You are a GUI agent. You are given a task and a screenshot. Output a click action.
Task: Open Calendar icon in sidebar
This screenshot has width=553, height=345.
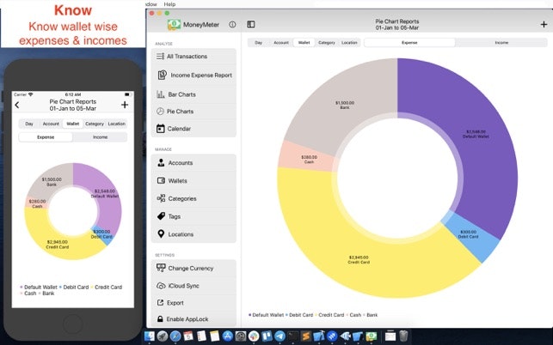(x=161, y=129)
